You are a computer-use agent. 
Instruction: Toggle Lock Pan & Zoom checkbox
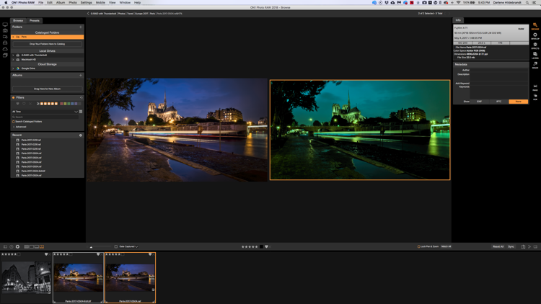coord(418,247)
